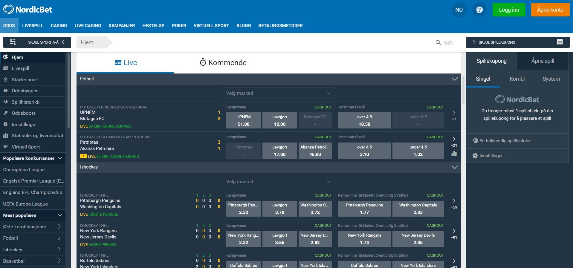Viewport: 573px width, 268px height.
Task: Open the VIRTUELL SPORT menu item
Action: pyautogui.click(x=211, y=26)
